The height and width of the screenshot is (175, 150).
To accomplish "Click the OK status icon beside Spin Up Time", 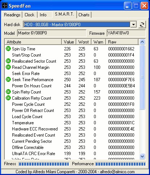I will pyautogui.click(x=8, y=49).
